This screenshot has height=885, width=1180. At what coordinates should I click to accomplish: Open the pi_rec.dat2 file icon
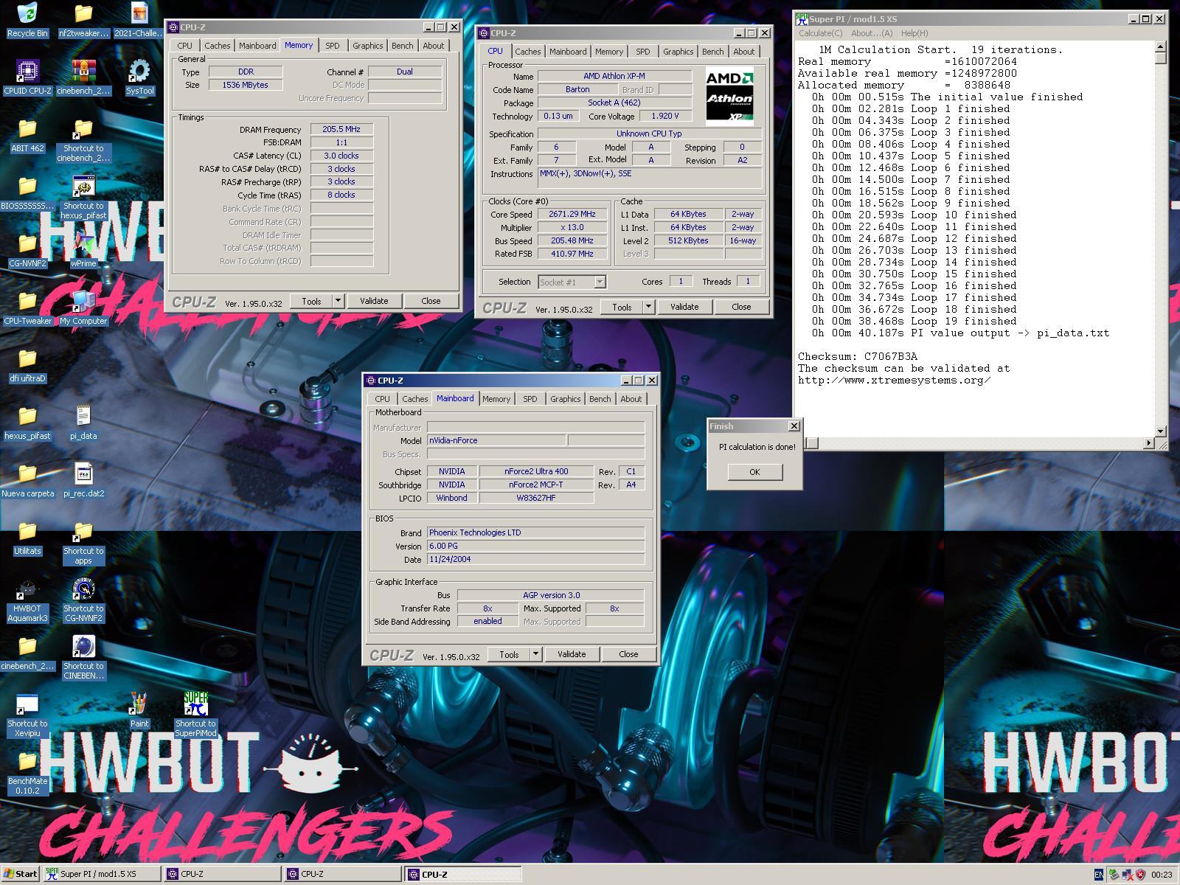(83, 480)
